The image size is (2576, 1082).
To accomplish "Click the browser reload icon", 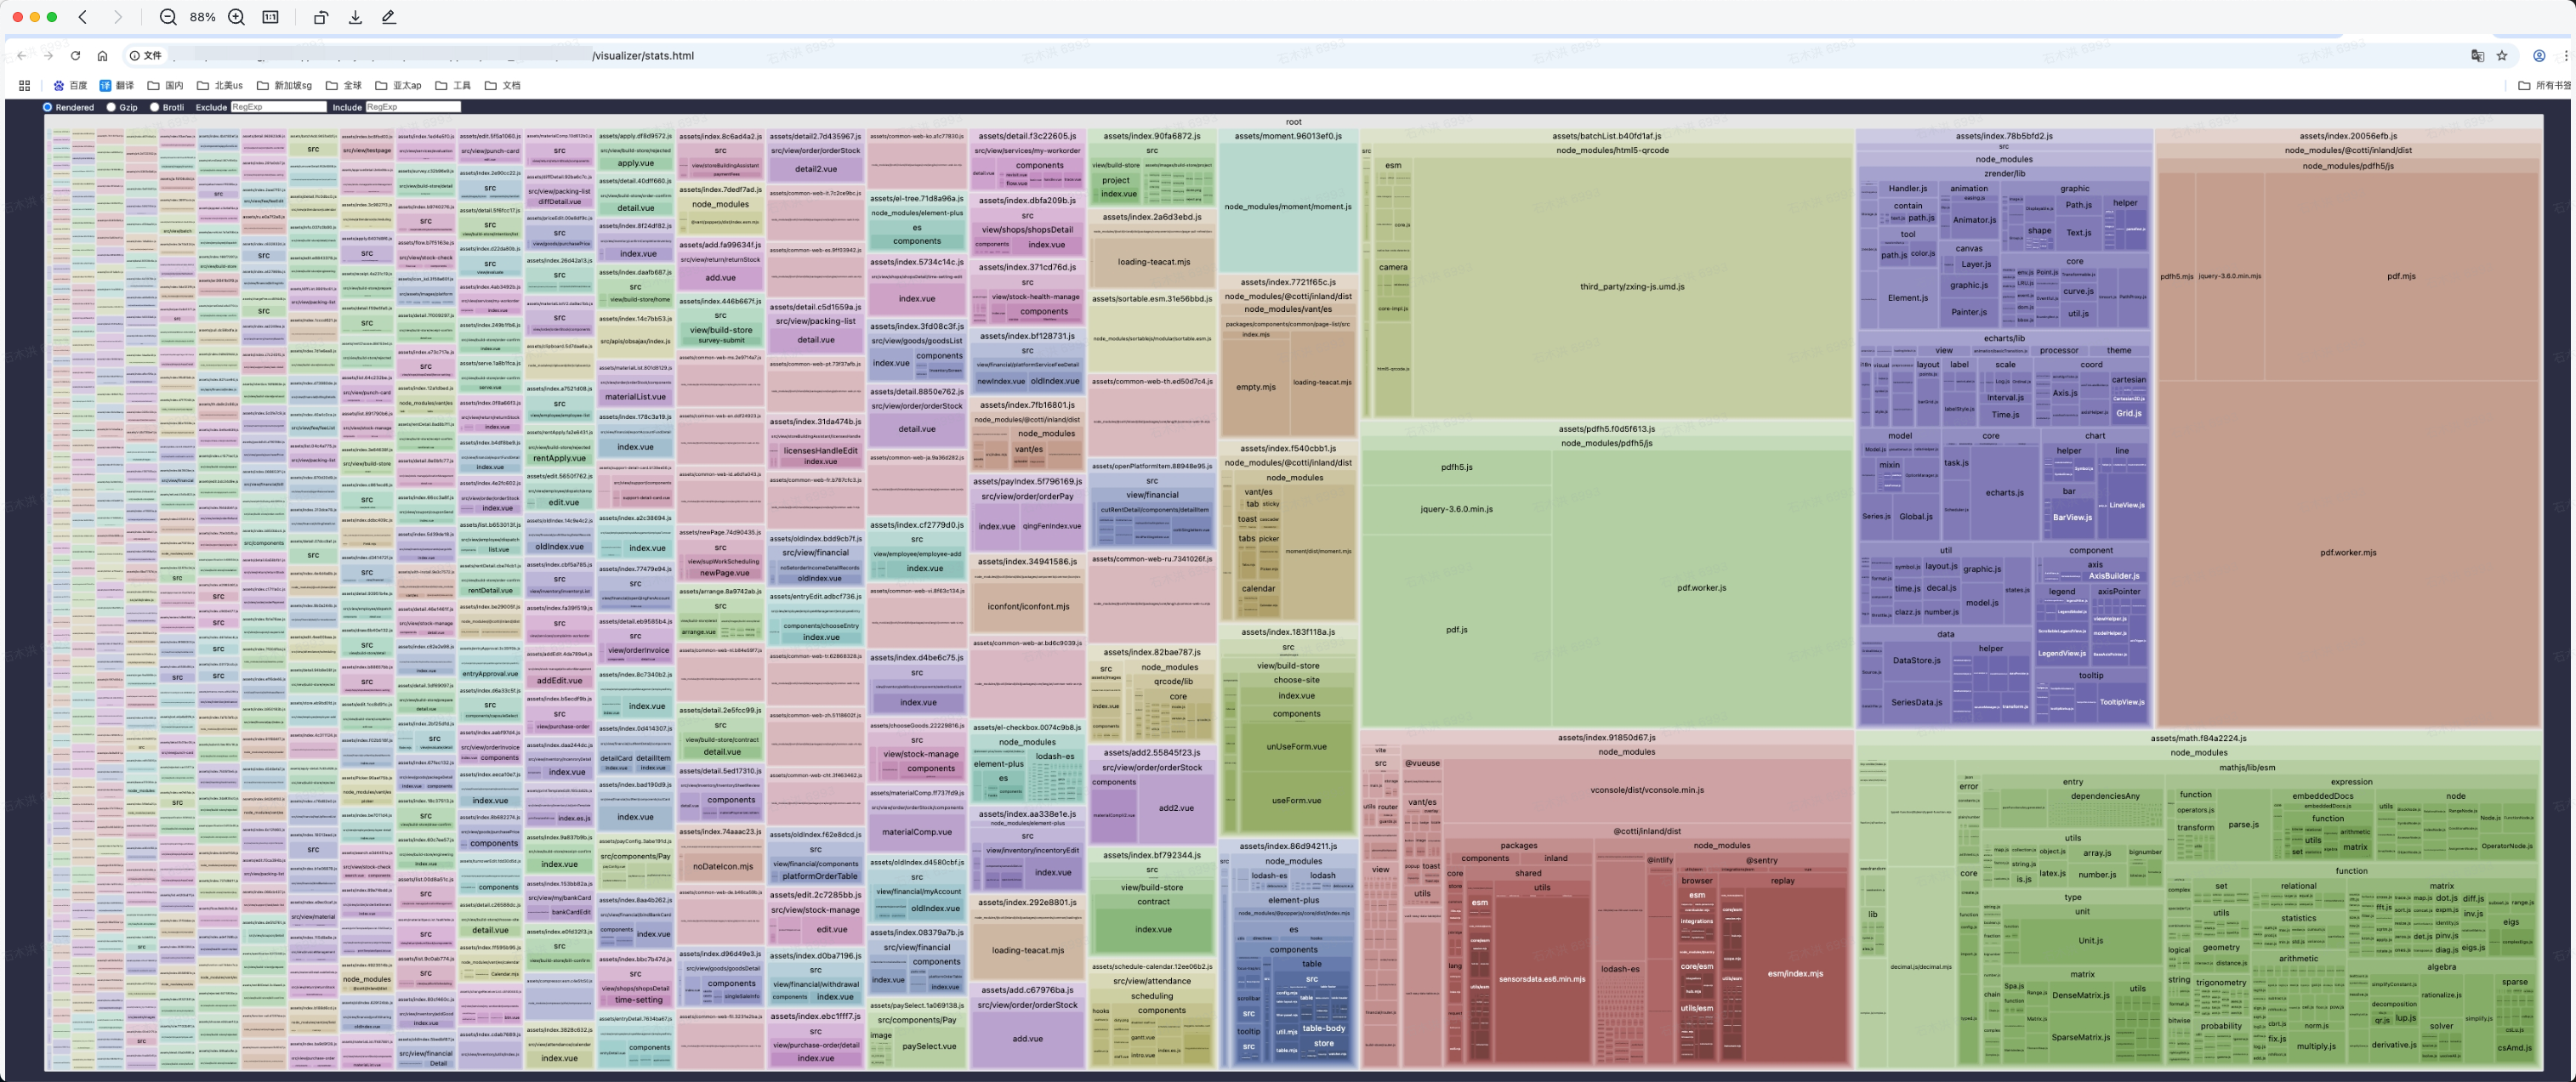I will point(75,56).
